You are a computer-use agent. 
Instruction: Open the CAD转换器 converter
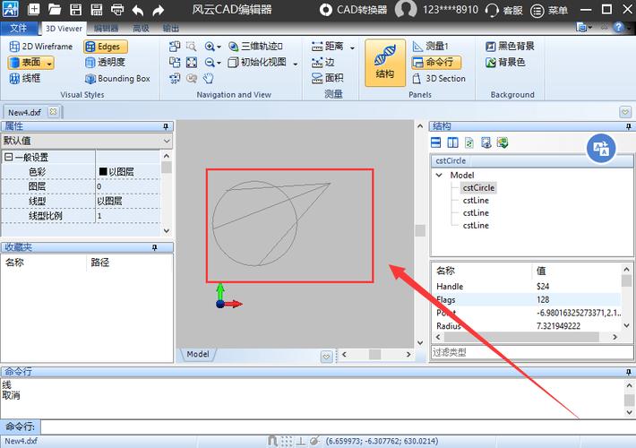click(353, 9)
